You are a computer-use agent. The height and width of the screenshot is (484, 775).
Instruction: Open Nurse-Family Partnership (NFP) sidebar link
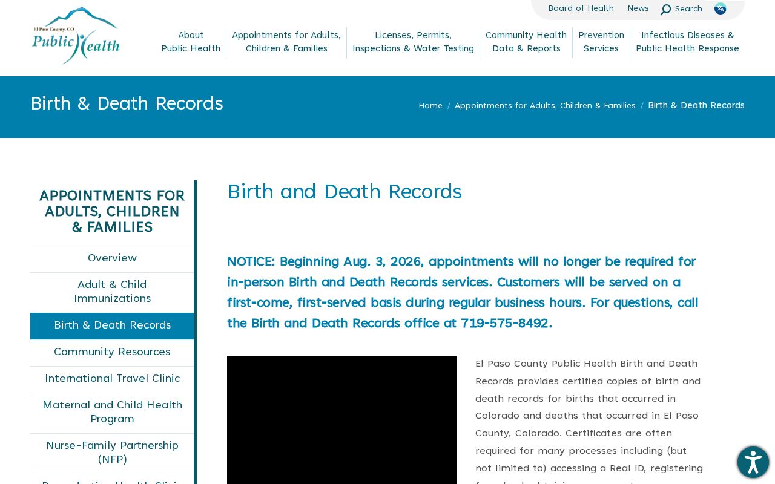(x=112, y=453)
